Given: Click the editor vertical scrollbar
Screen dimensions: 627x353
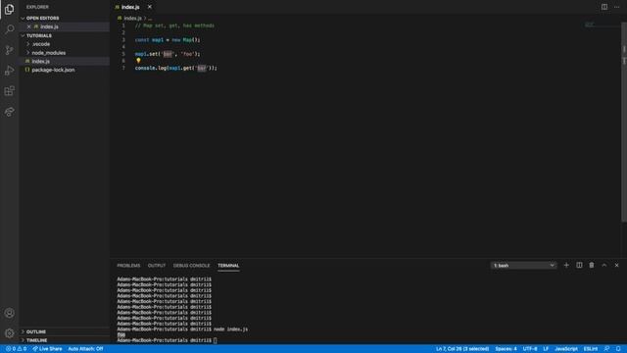Looking at the screenshot, I should pyautogui.click(x=624, y=122).
